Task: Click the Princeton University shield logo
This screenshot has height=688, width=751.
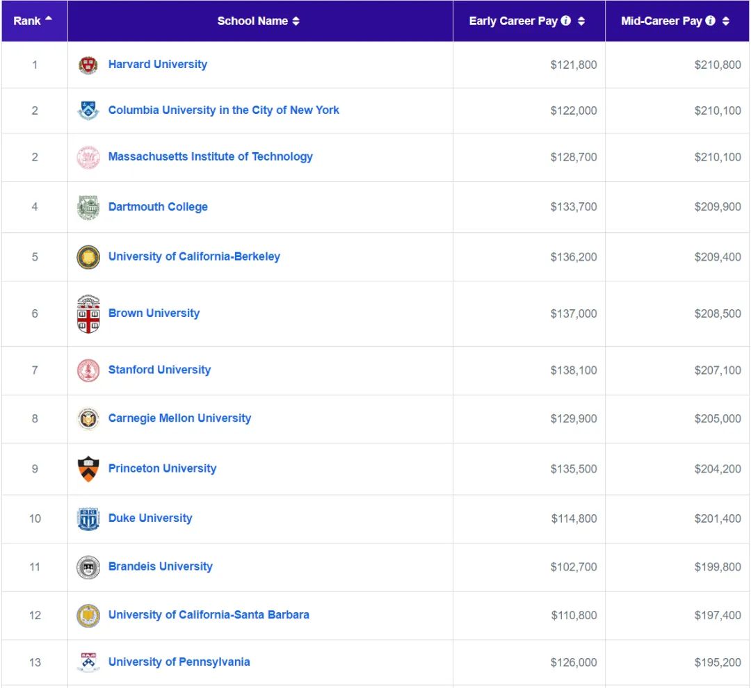Action: pyautogui.click(x=88, y=468)
